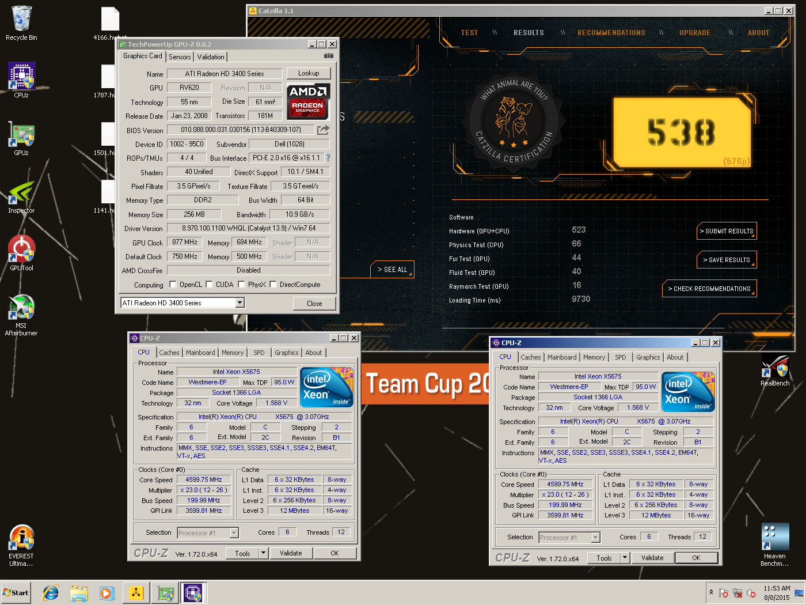This screenshot has width=806, height=605.
Task: Open Processor #1 dropdown in right CPU-Z
Action: (x=595, y=538)
